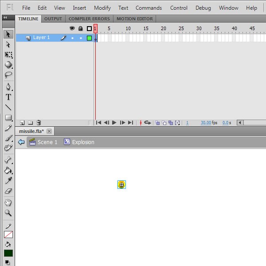
Task: Open the stroke color swatch
Action: [x=8, y=235]
